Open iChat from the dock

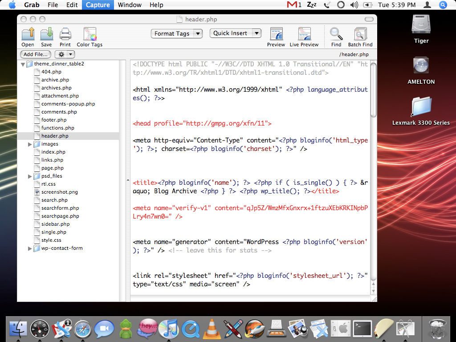[104, 329]
